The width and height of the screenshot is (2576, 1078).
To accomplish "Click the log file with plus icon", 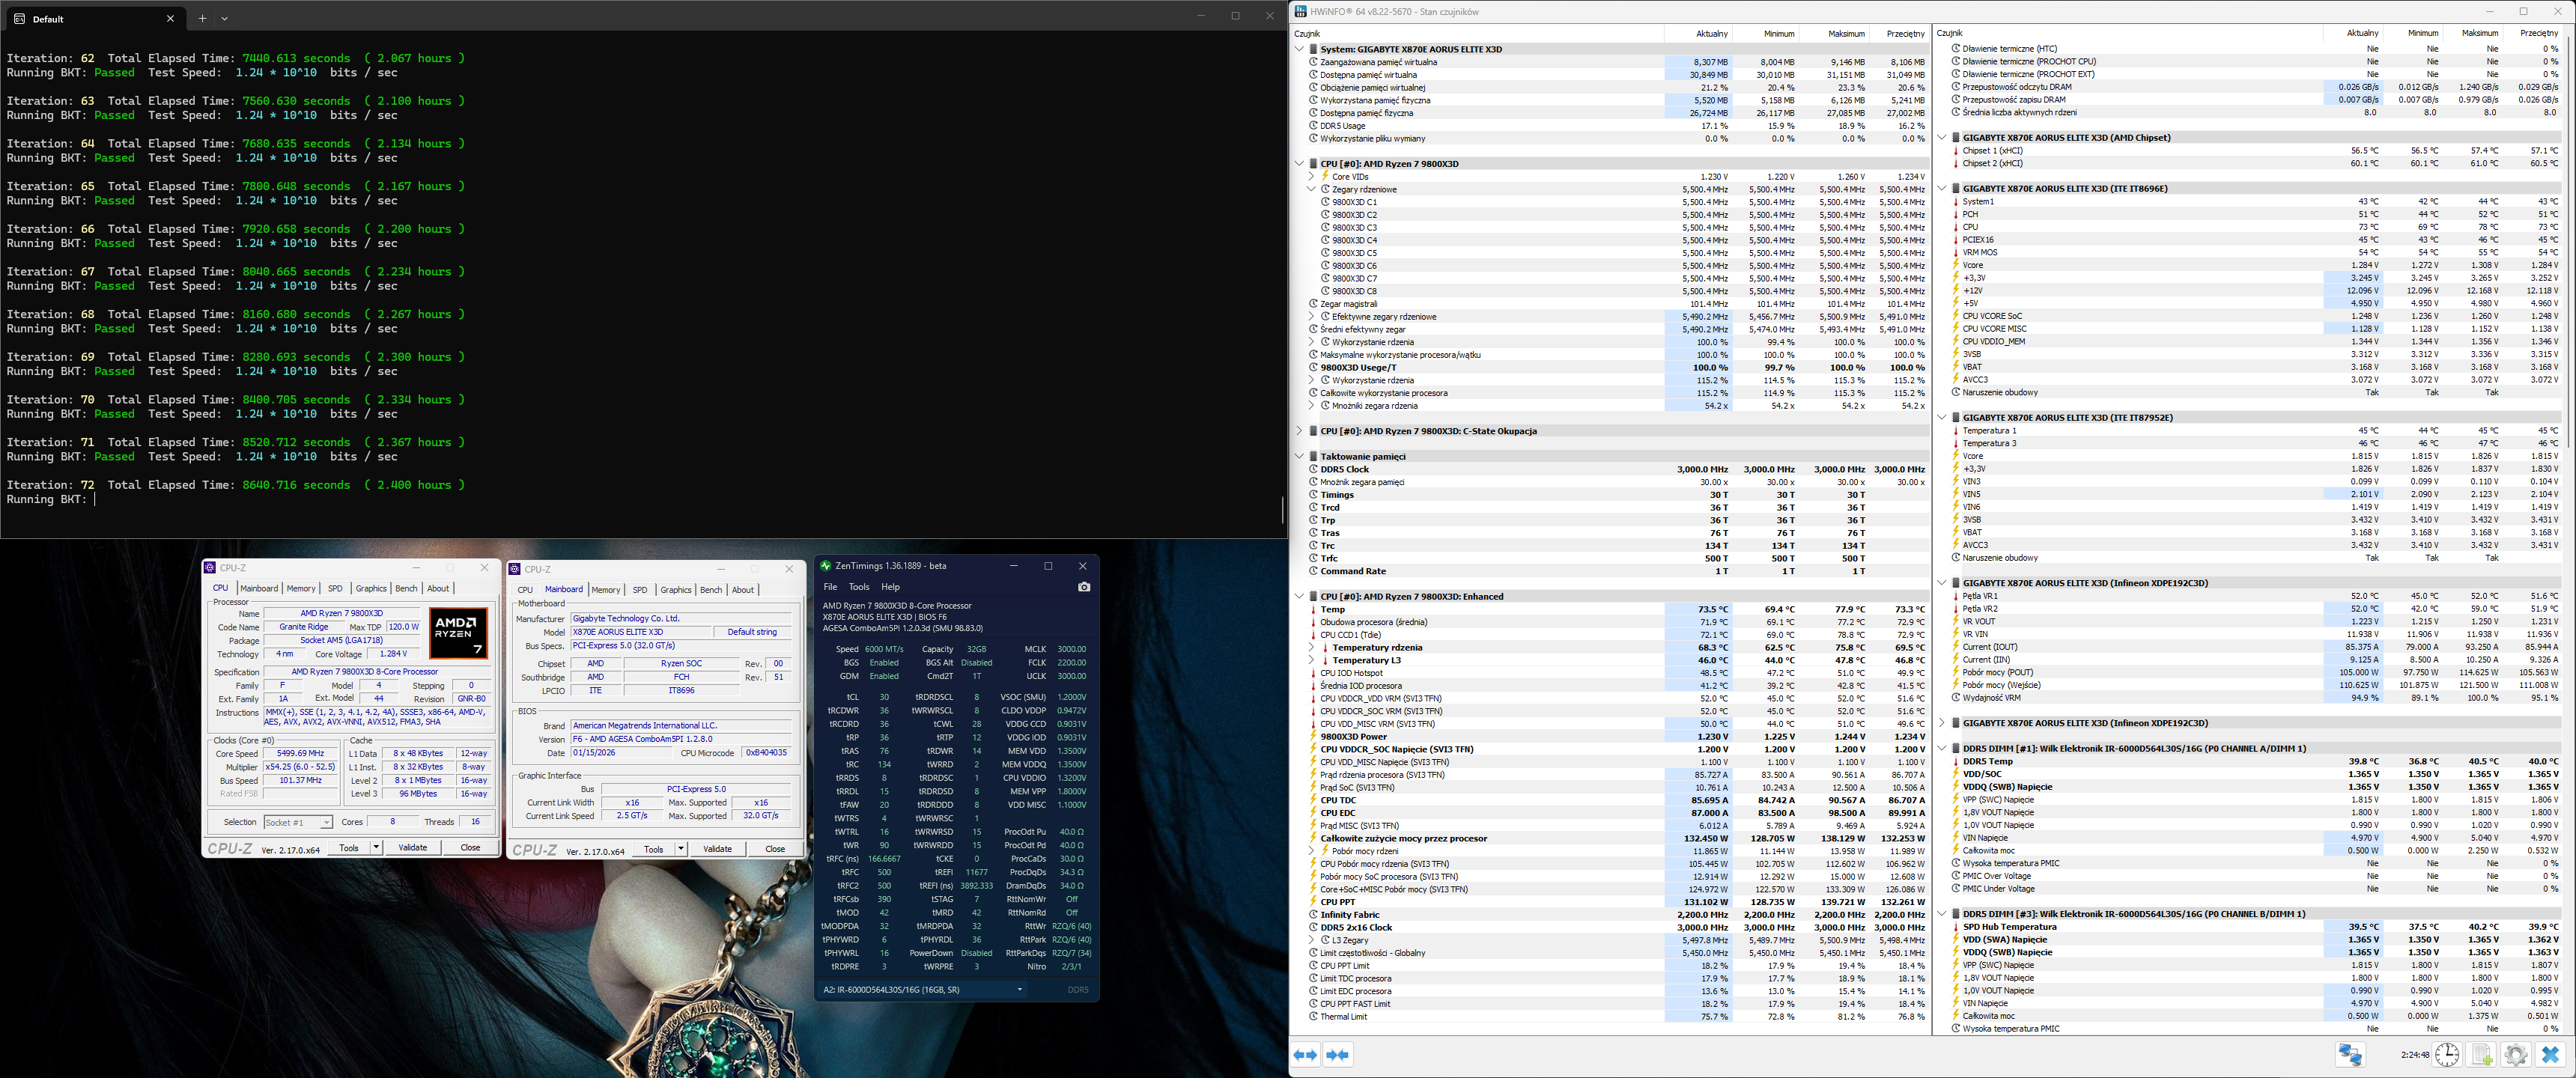I will point(2481,1055).
